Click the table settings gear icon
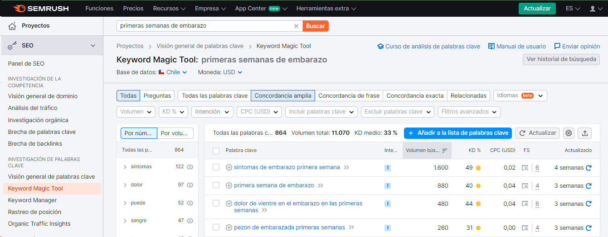 coord(569,133)
